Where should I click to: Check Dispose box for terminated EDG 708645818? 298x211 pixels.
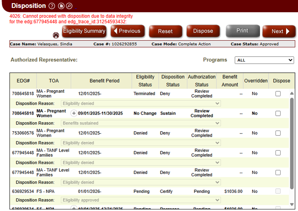(278, 94)
